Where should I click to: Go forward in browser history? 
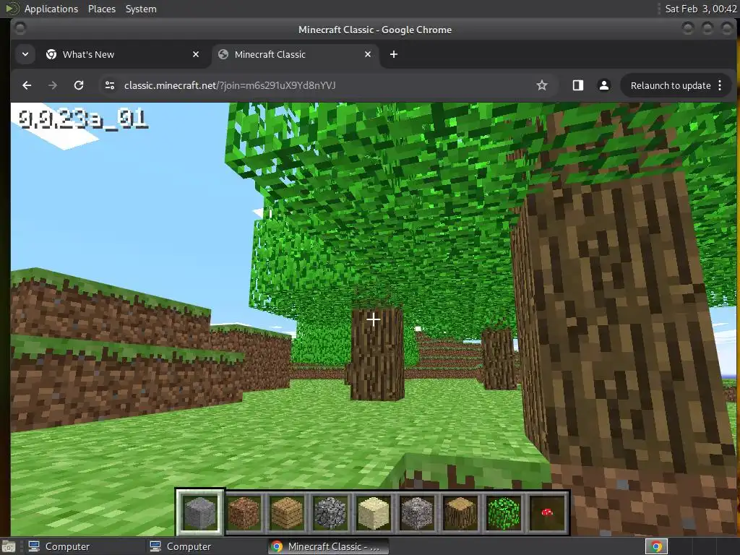click(x=53, y=85)
